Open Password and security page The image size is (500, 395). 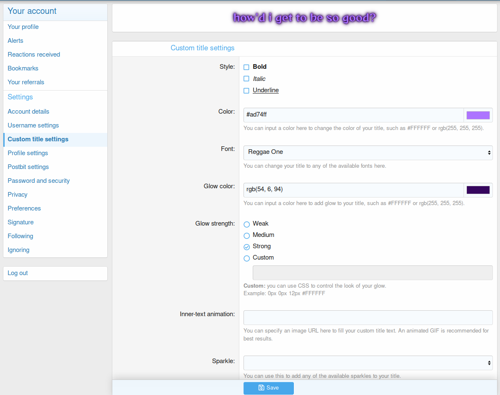pyautogui.click(x=39, y=181)
